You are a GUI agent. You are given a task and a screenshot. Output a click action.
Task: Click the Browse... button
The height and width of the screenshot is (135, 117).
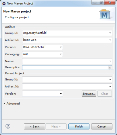pos(89,94)
